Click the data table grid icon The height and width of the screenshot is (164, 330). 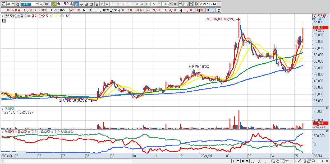click(4, 21)
